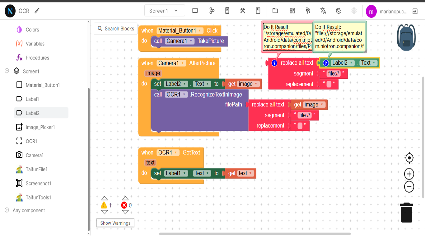Click the pencil icon to rename project
The image size is (425, 239).
click(x=37, y=11)
